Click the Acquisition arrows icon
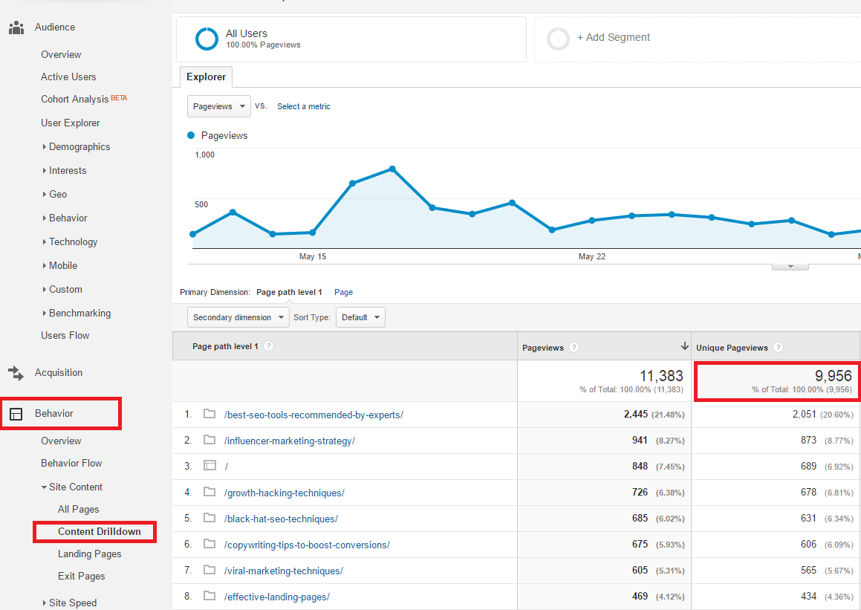The width and height of the screenshot is (861, 610). (16, 373)
